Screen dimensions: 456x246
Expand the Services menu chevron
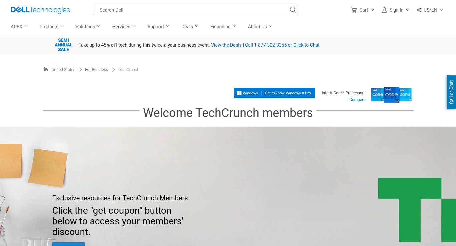134,26
